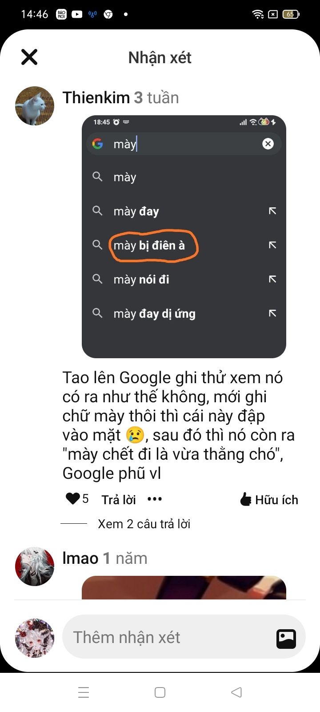Tap the Android home square button
Image resolution: width=320 pixels, height=712 pixels.
pos(160,692)
